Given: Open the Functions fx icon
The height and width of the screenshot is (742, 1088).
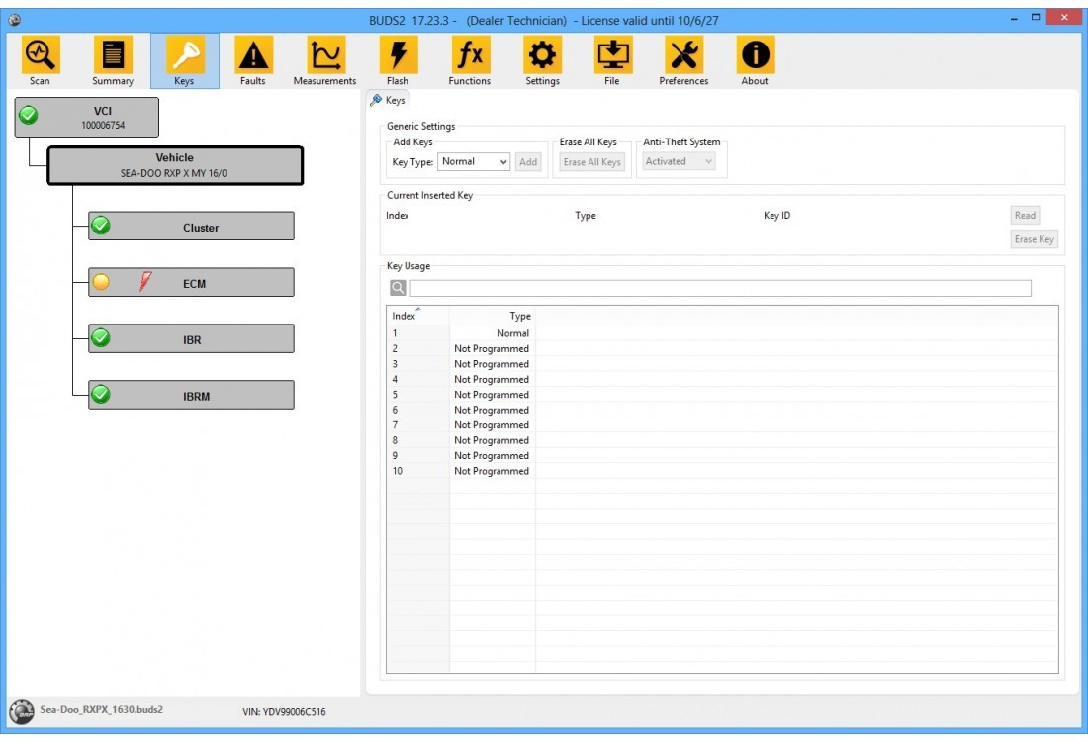Looking at the screenshot, I should [x=469, y=60].
